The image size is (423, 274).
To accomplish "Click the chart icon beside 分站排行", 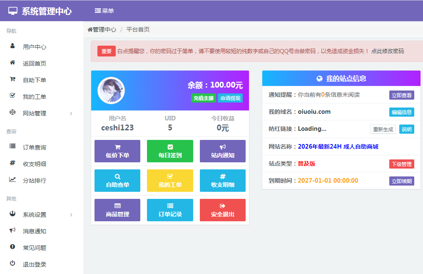I will [x=12, y=180].
